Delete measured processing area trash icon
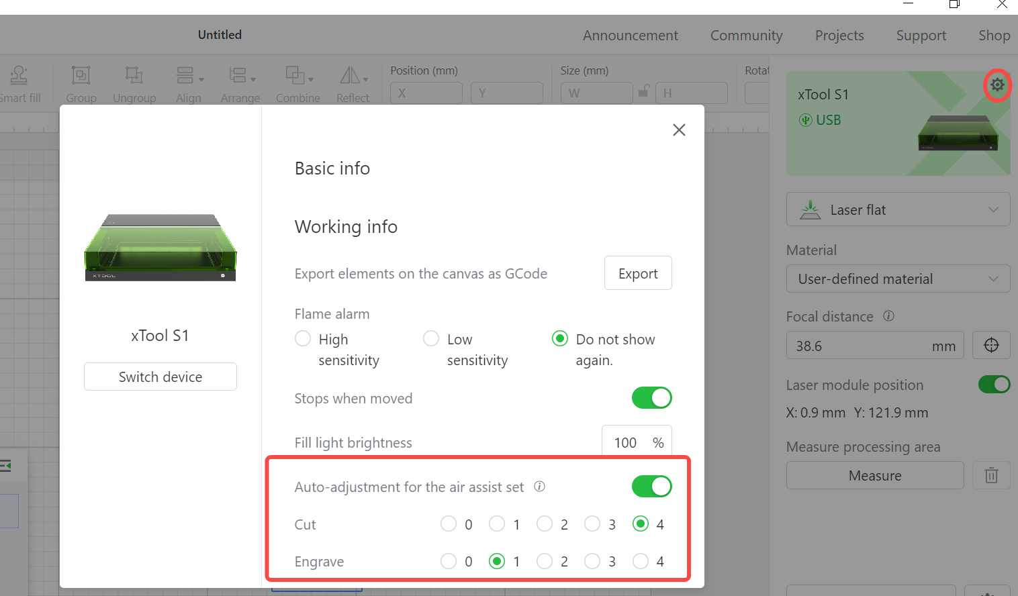The width and height of the screenshot is (1018, 596). coord(991,475)
